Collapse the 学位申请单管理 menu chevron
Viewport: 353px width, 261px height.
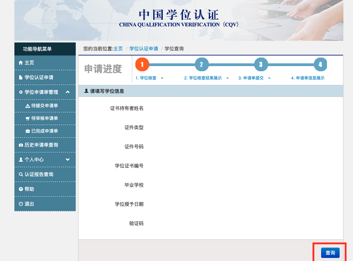pos(68,92)
